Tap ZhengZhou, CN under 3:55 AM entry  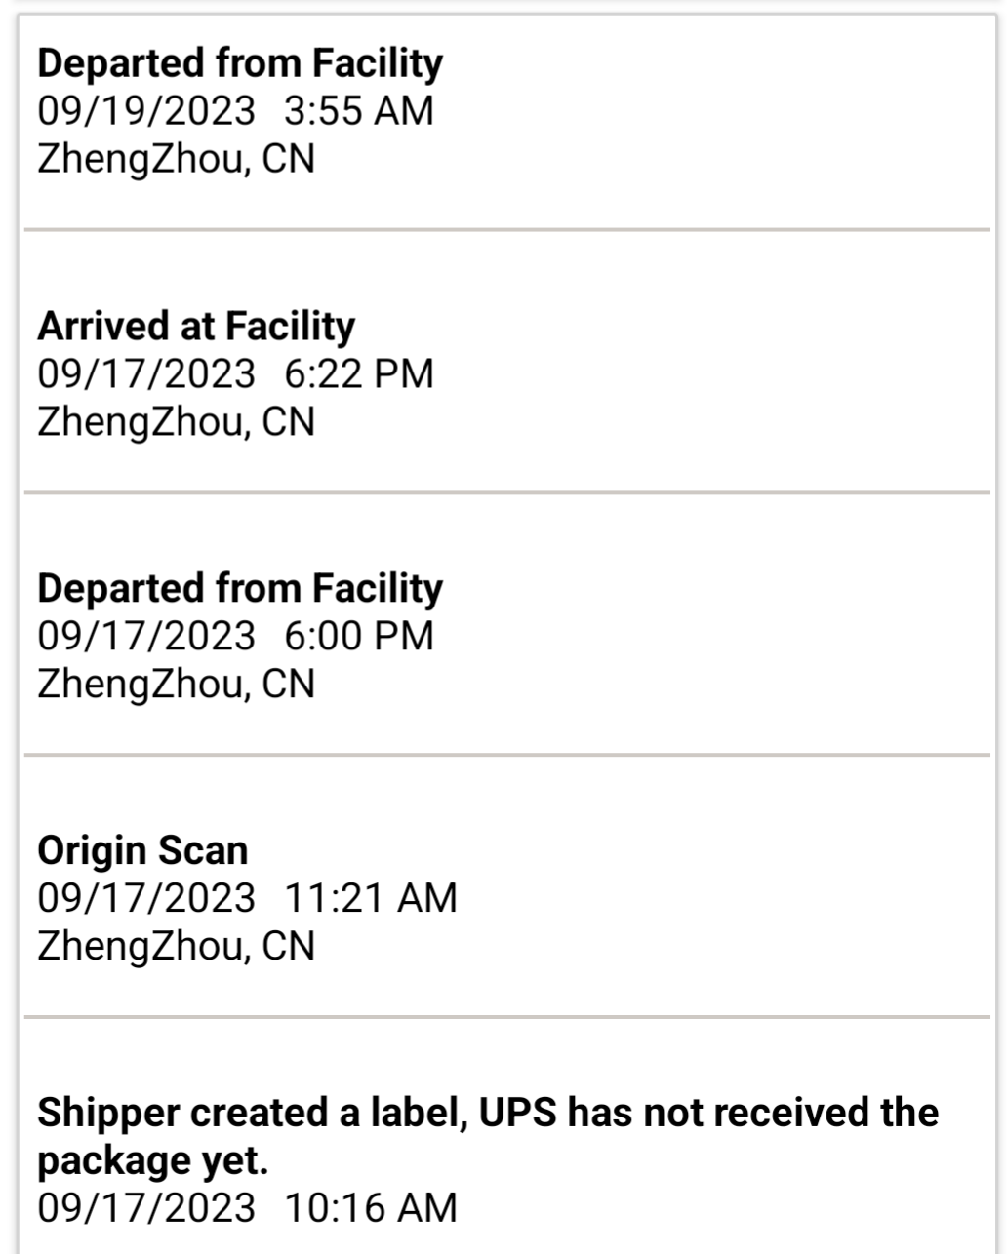click(177, 159)
